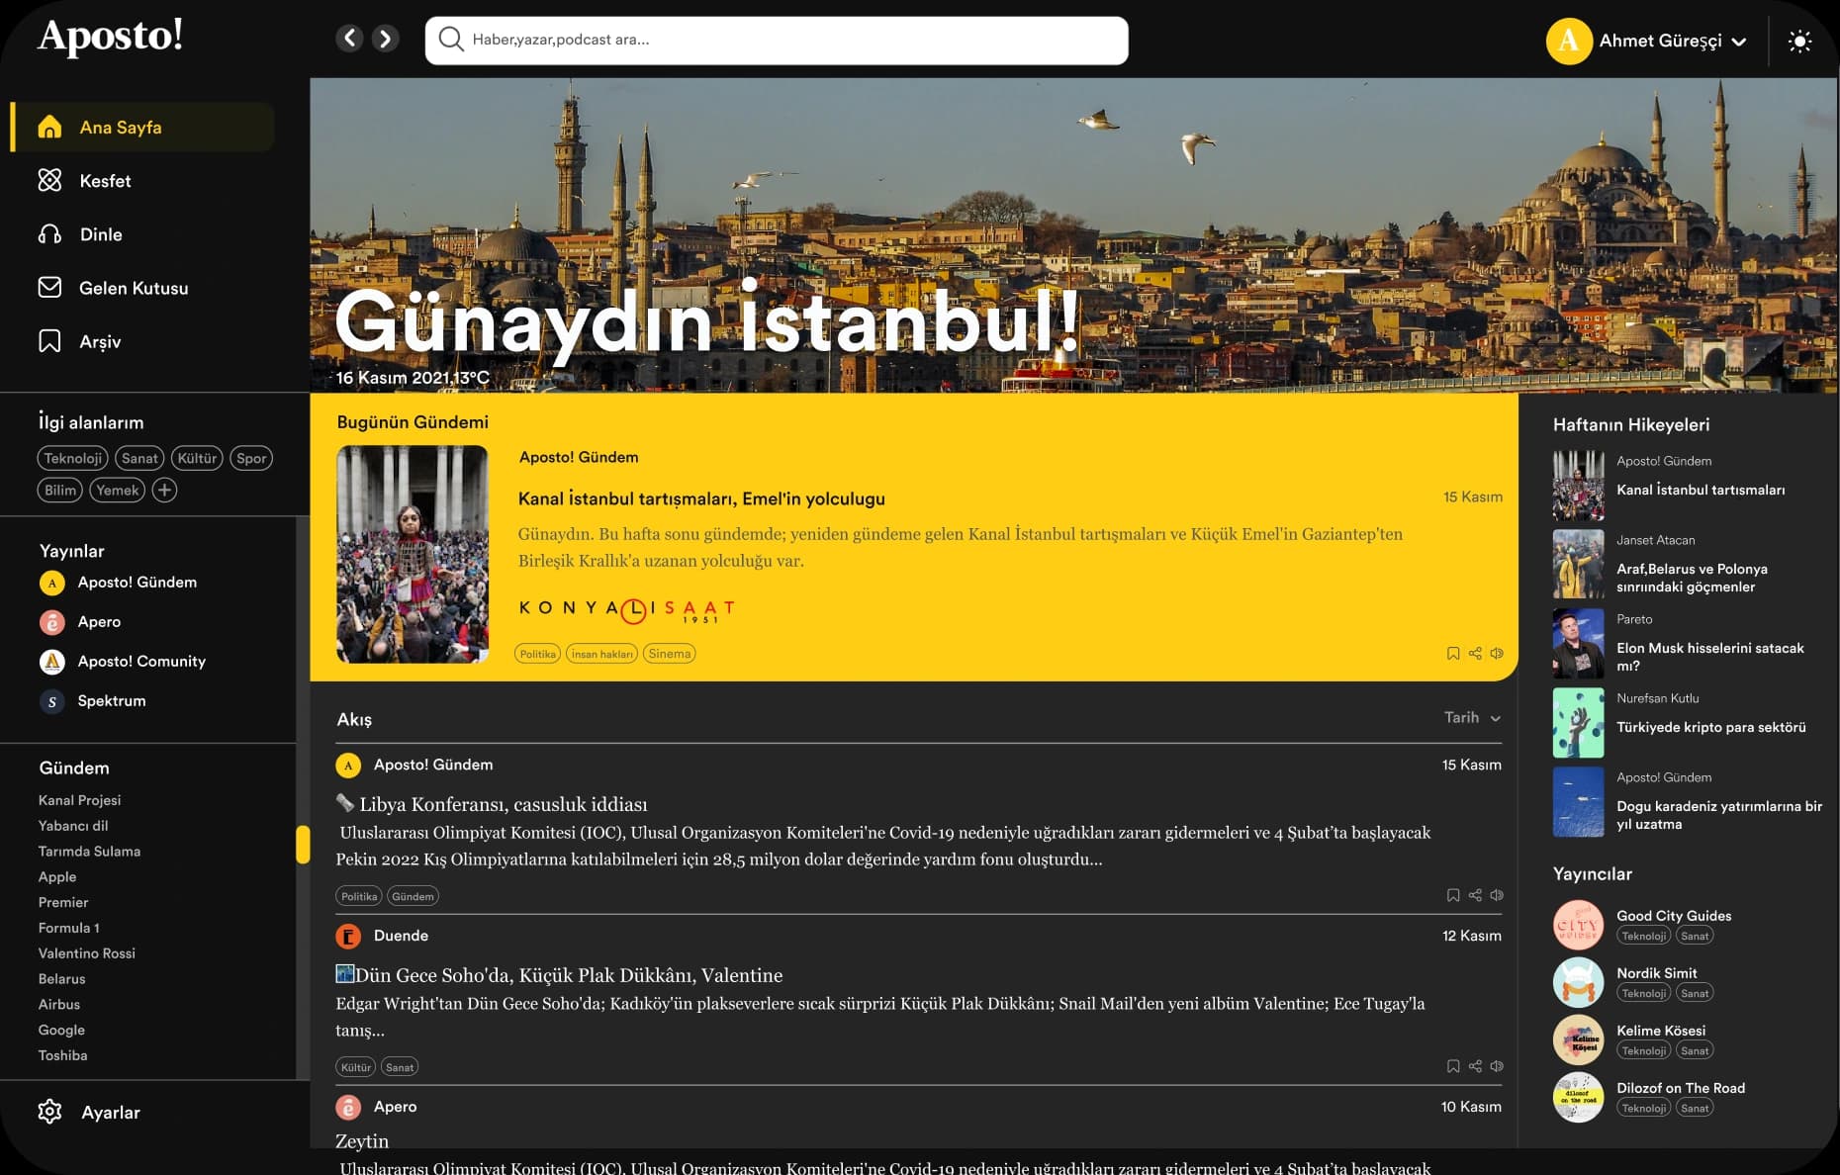Click the yellow sidebar scrollbar handle
Image resolution: width=1840 pixels, height=1175 pixels.
pos(303,845)
